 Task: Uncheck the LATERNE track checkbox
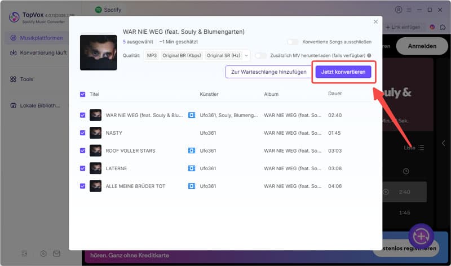point(82,169)
